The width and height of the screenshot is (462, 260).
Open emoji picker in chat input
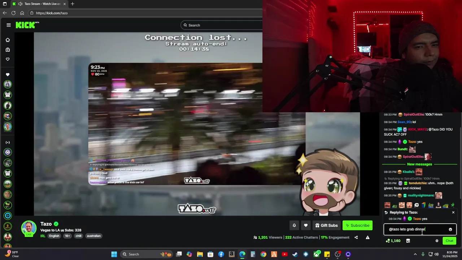[x=450, y=229]
